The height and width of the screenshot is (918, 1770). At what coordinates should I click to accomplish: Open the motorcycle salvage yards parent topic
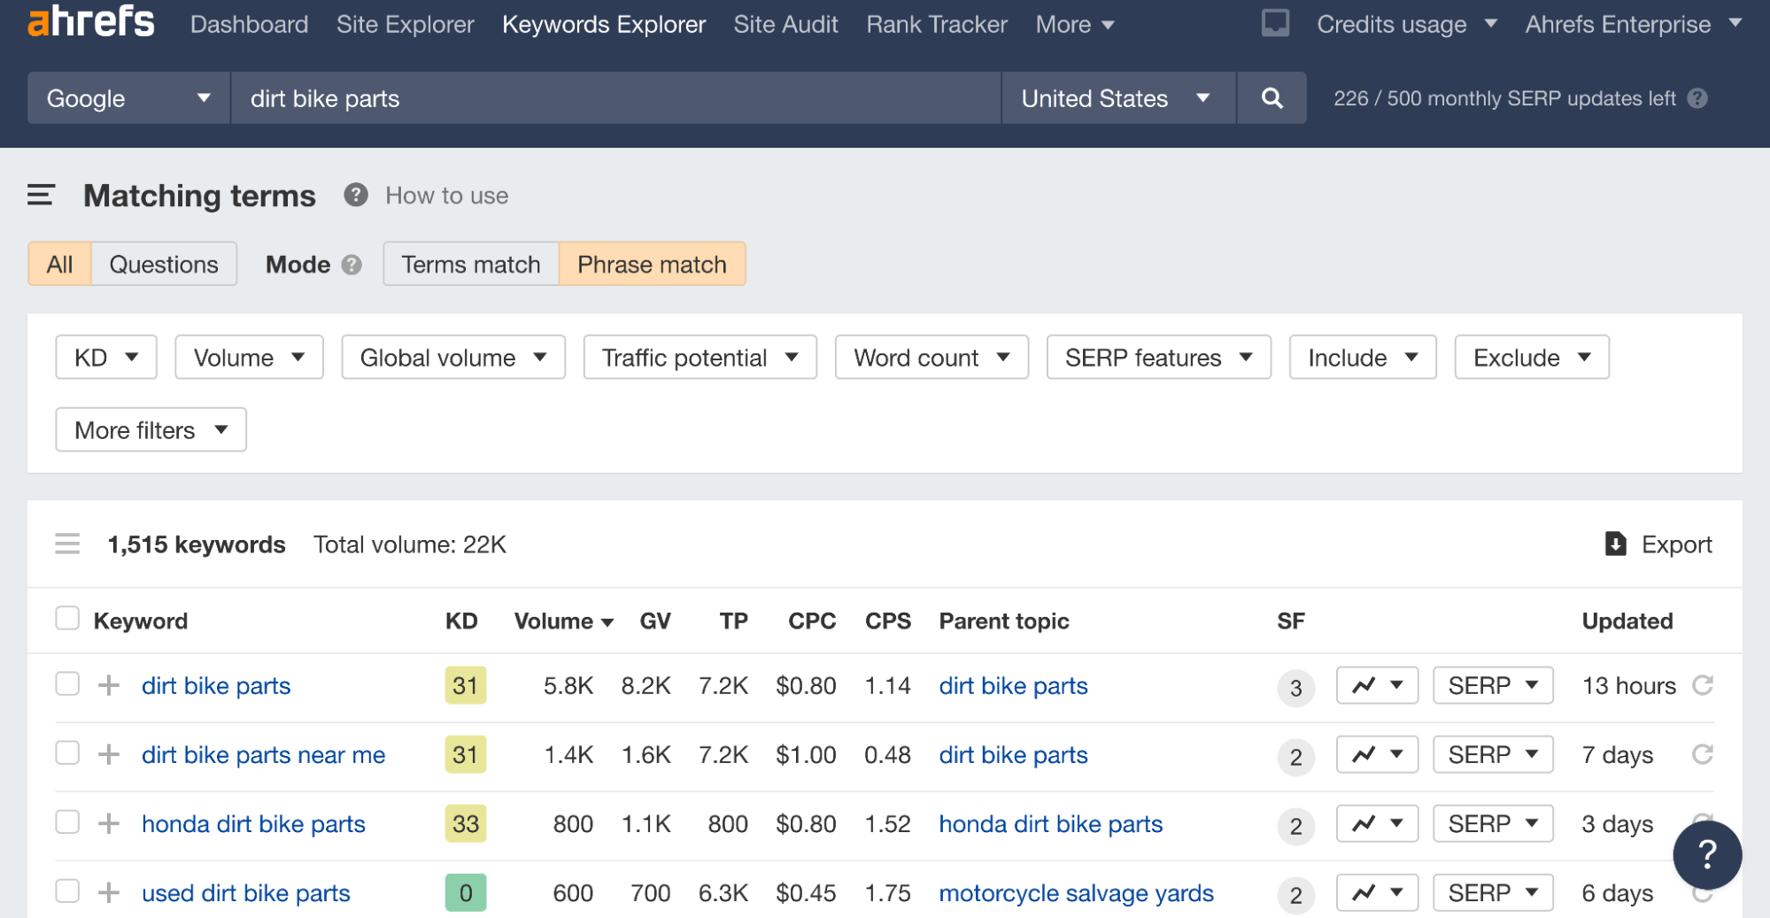(x=1076, y=892)
